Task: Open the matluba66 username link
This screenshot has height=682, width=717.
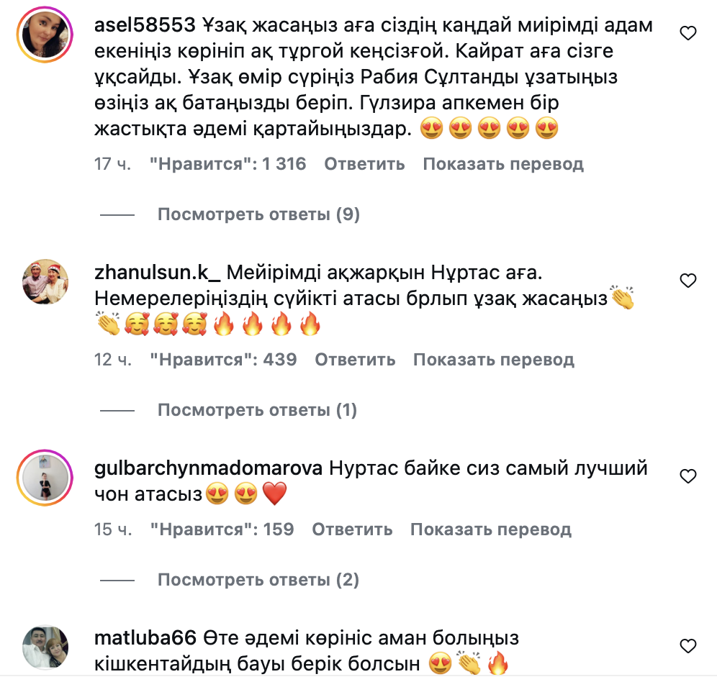Action: tap(145, 637)
